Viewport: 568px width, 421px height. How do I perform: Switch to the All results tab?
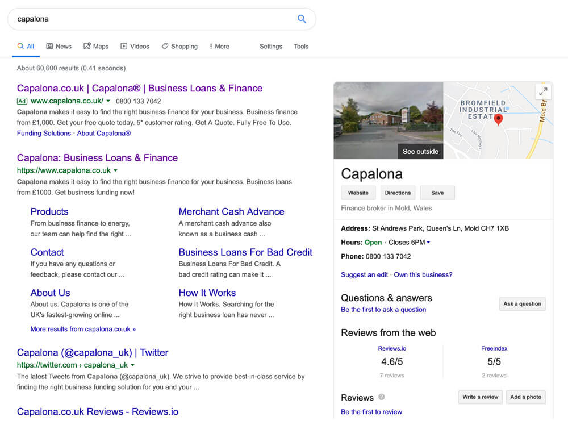(26, 47)
